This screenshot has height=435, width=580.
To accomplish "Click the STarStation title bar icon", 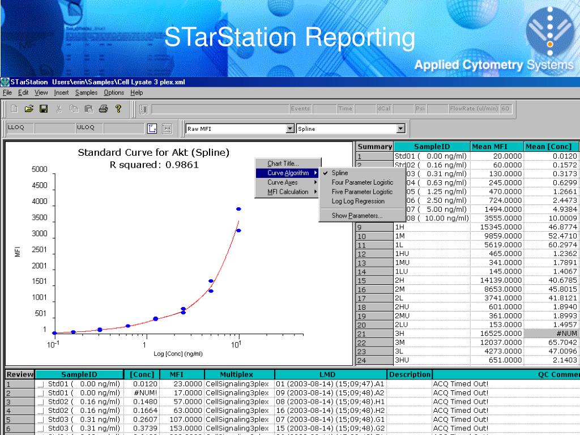I will [x=5, y=82].
